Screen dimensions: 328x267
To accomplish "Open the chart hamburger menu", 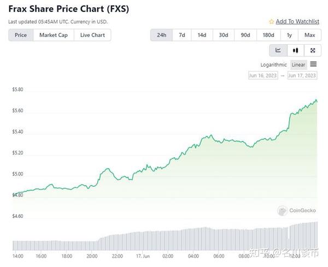I will pos(313,64).
